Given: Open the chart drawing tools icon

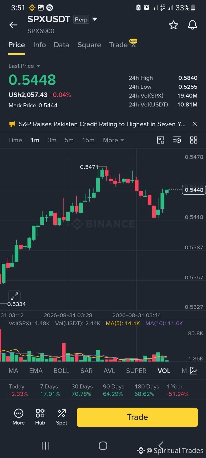Looking at the screenshot, I should [x=161, y=140].
